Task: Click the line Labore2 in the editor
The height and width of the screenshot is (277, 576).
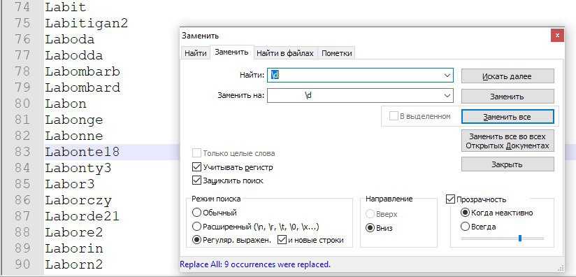Action: click(x=74, y=232)
